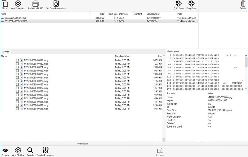Image resolution: width=248 pixels, height=157 pixels.
Task: Start a Quick Scan
Action: (178, 5)
